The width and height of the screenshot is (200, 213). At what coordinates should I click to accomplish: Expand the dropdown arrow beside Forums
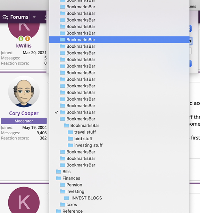point(34,17)
